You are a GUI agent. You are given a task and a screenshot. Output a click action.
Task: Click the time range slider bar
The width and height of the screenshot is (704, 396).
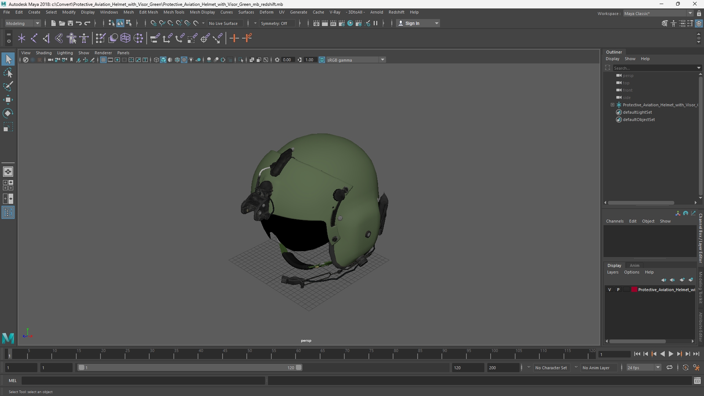(x=190, y=367)
